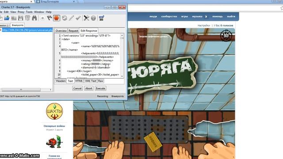The width and height of the screenshot is (283, 159).
Task: Open the Овощные войны game link
Action: (54, 126)
